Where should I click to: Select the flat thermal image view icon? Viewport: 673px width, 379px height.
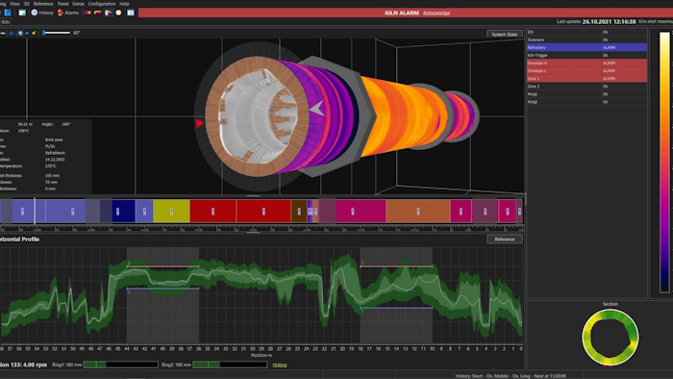pos(87,13)
